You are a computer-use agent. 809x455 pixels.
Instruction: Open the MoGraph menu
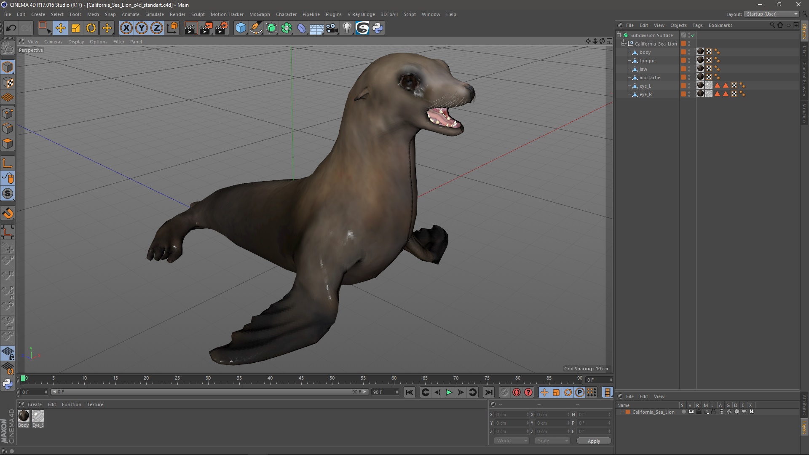(259, 14)
